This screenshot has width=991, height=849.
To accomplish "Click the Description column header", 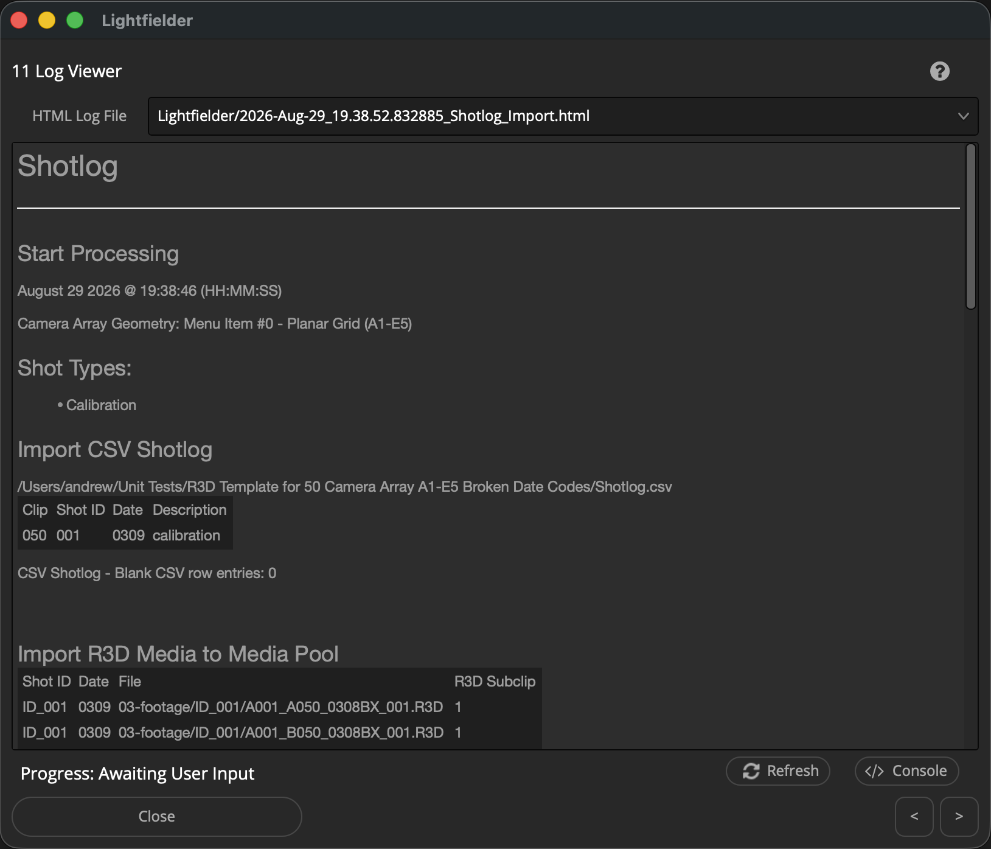I will 189,510.
